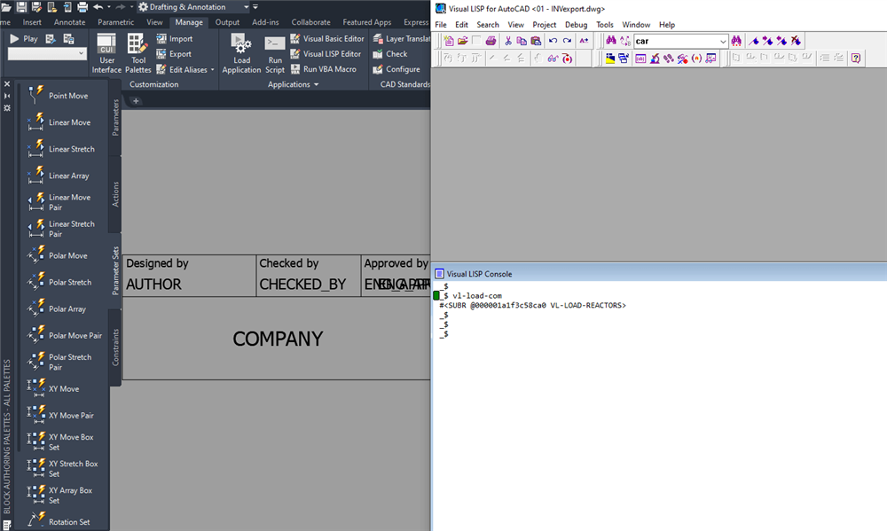Image resolution: width=887 pixels, height=531 pixels.
Task: Select the Polar Move parameter set
Action: coord(58,255)
